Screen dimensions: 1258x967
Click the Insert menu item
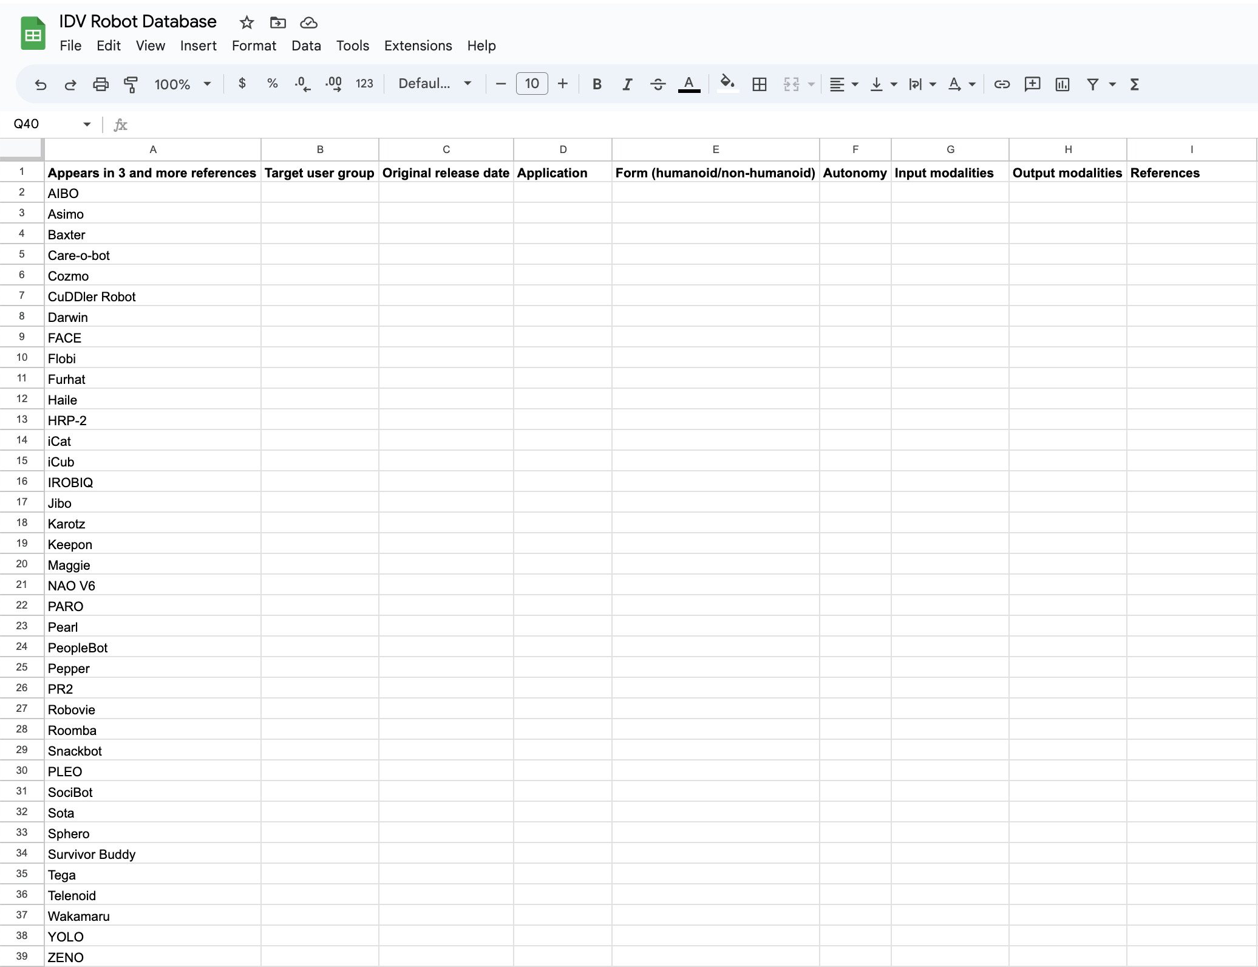[x=196, y=45]
